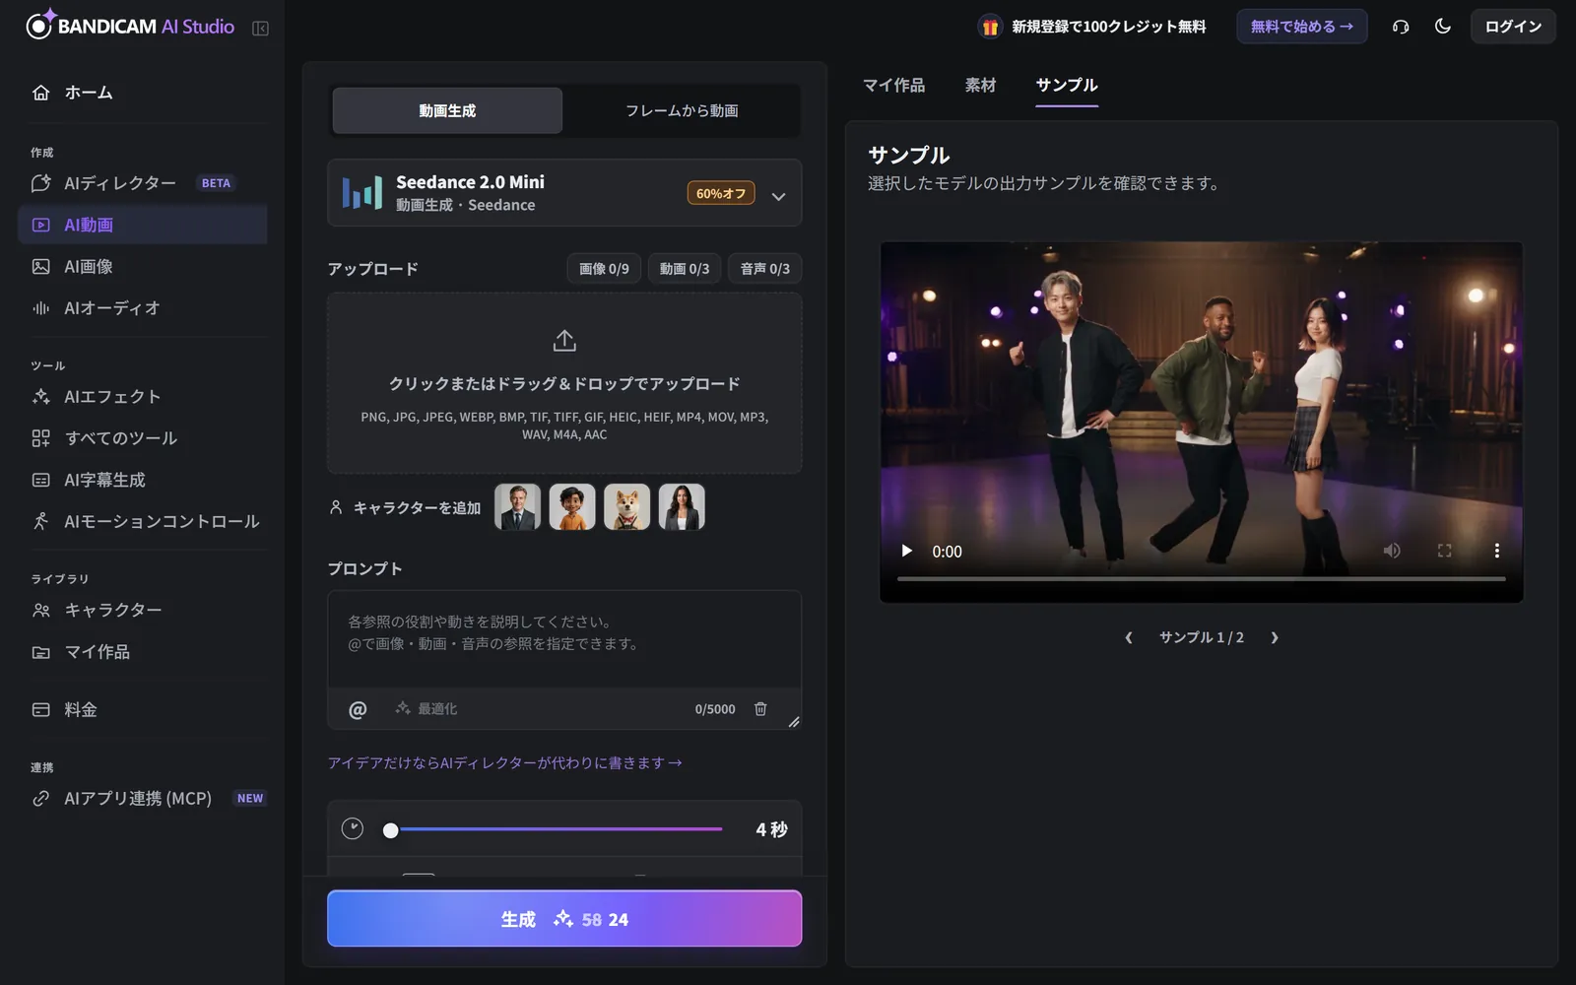Click 無料で始める button

click(1301, 27)
